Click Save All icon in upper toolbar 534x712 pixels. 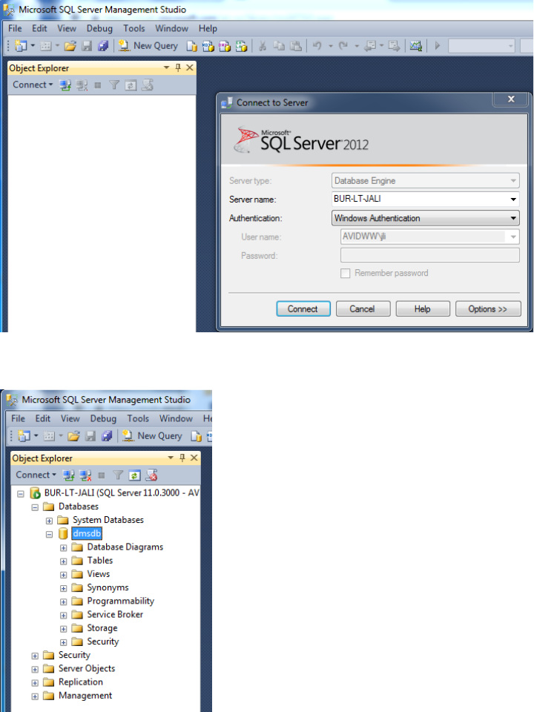pyautogui.click(x=103, y=46)
